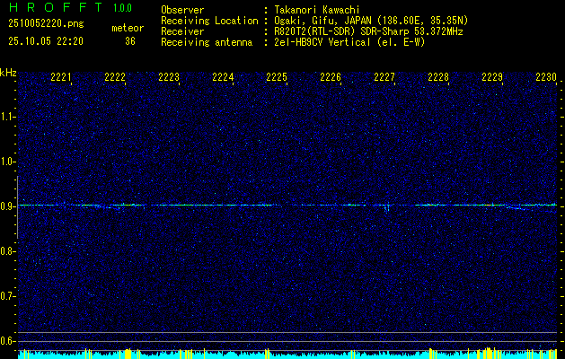565x359 pixels.
Task: Click the 2226 time marker
Action: (x=331, y=77)
